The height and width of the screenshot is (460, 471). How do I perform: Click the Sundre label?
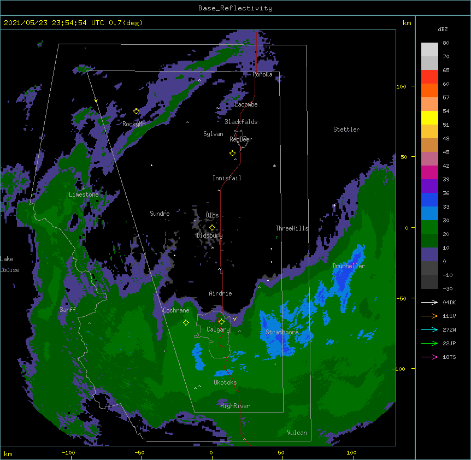click(x=160, y=214)
